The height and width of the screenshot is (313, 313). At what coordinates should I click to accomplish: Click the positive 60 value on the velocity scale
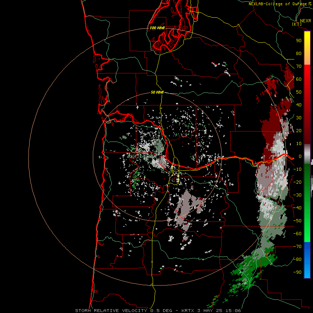click(299, 79)
